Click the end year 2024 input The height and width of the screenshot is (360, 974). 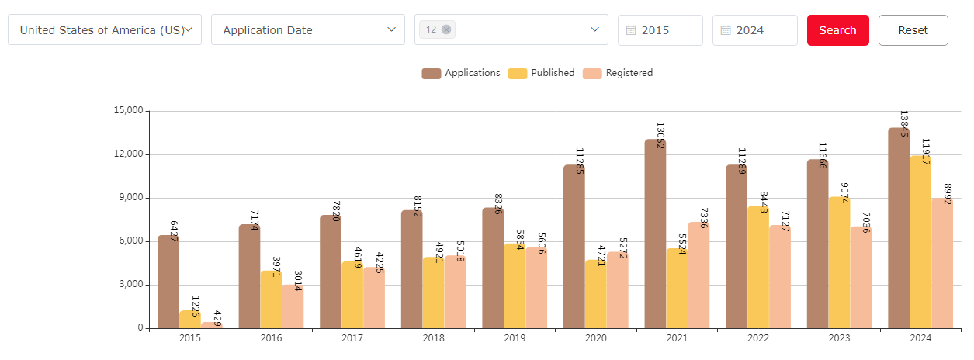[x=761, y=30]
